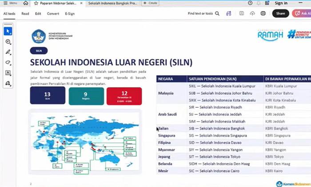311x187 pixels.
Task: Click 'SIR — Sekolah Indonesia Riyadh' row
Action: point(215,107)
